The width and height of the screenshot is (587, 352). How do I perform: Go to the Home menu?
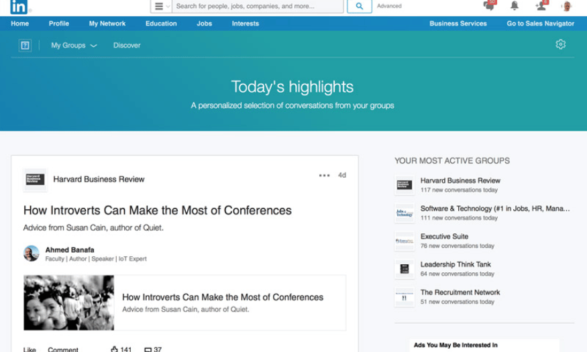coord(20,23)
